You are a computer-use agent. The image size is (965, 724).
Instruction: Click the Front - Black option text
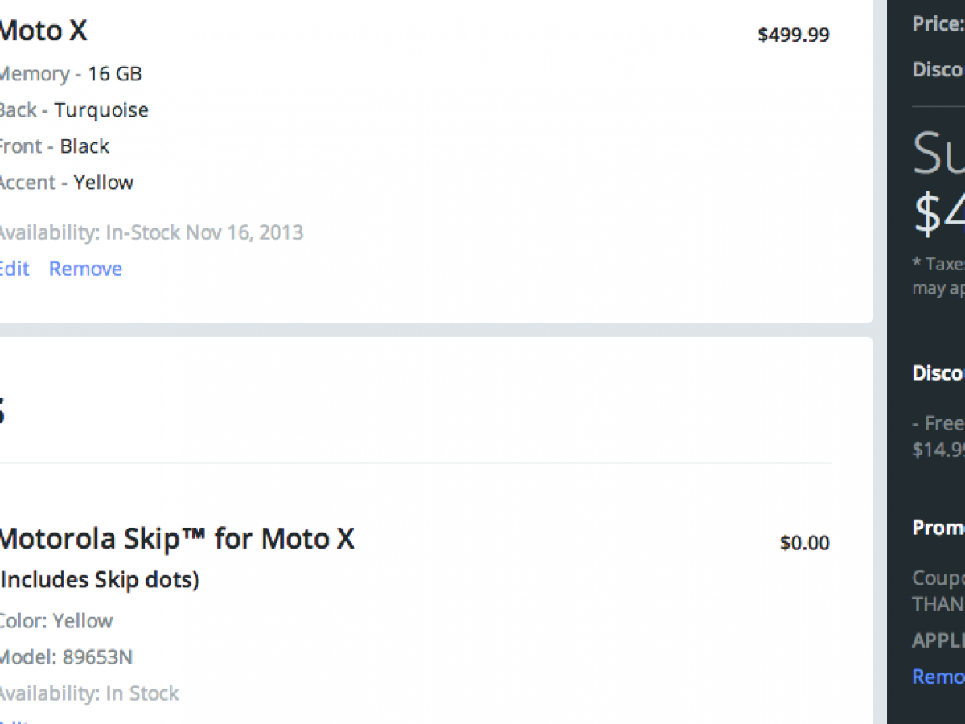55,146
